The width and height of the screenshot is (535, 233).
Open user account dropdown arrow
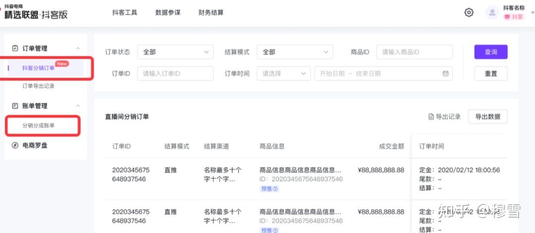[x=533, y=12]
